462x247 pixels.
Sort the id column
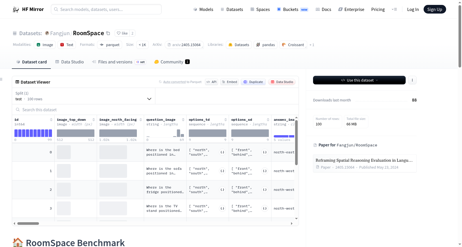tap(51, 120)
